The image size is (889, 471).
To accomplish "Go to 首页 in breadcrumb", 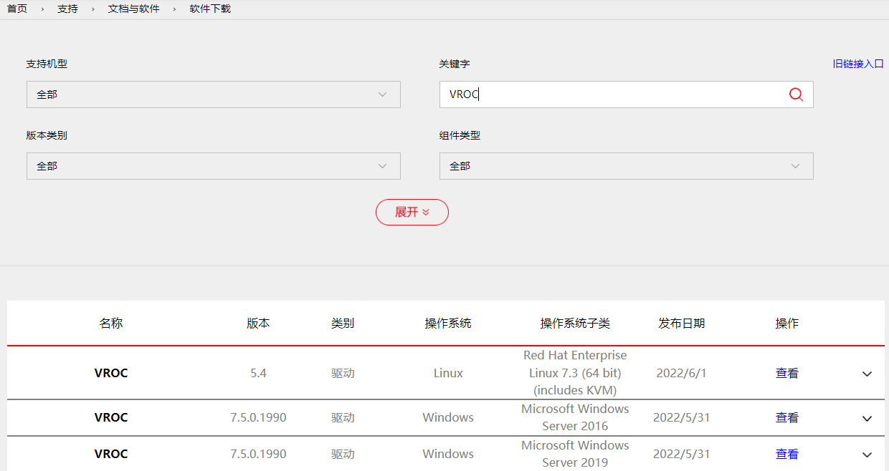I will [x=17, y=9].
